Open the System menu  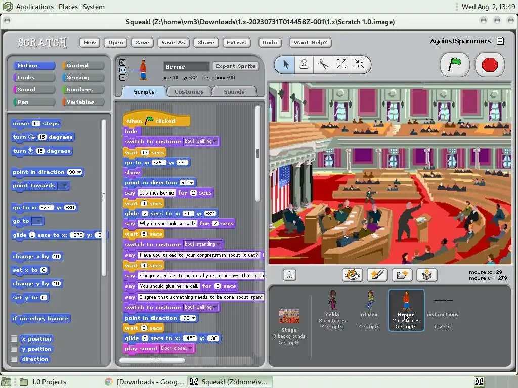coord(94,7)
